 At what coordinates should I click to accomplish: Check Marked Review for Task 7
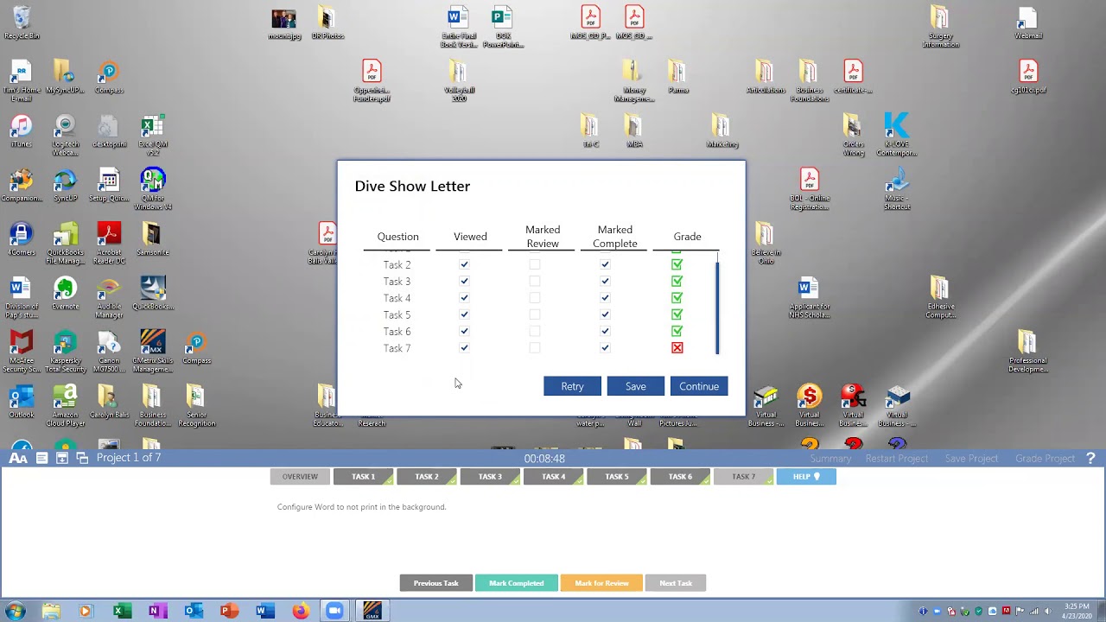[535, 348]
